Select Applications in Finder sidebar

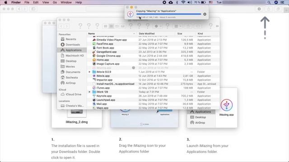[x=72, y=50]
